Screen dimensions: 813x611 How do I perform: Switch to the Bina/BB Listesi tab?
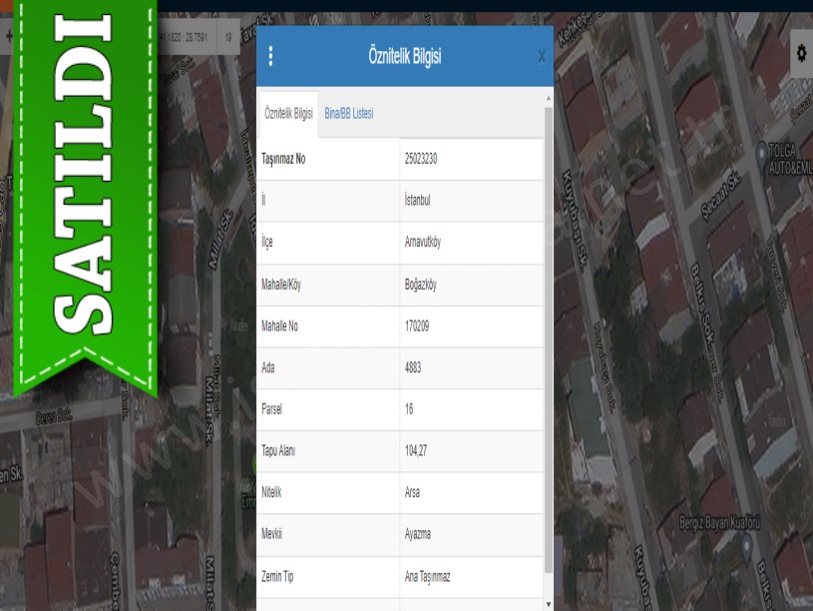348,114
